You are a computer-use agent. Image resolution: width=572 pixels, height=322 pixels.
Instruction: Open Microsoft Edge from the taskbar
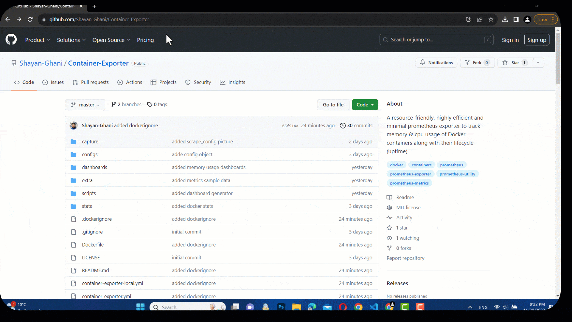tap(312, 307)
